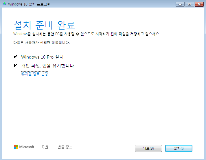Click the 'Windows 10 설치 프로그램' window title
Viewport: 206px width, 160px height.
click(29, 4)
